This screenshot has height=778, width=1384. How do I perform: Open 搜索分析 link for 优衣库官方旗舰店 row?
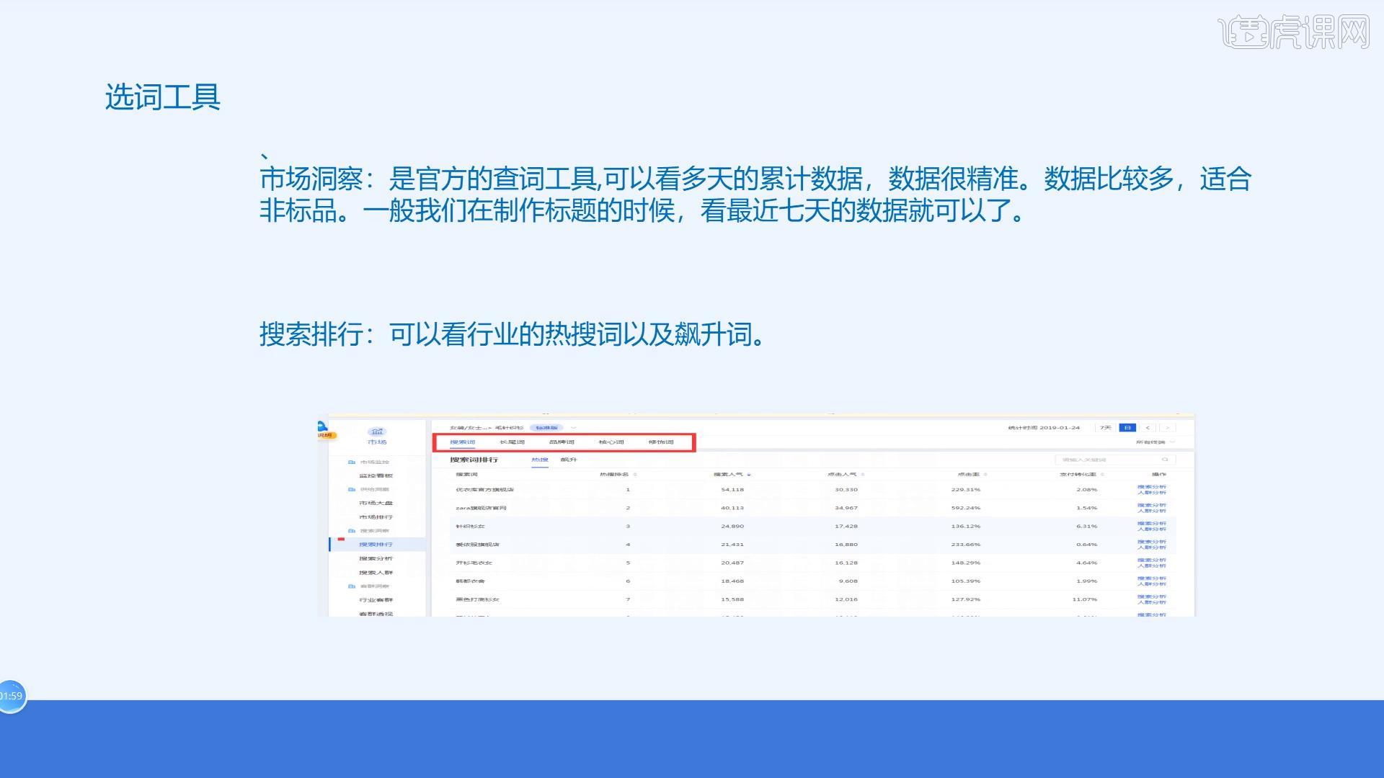pos(1152,487)
